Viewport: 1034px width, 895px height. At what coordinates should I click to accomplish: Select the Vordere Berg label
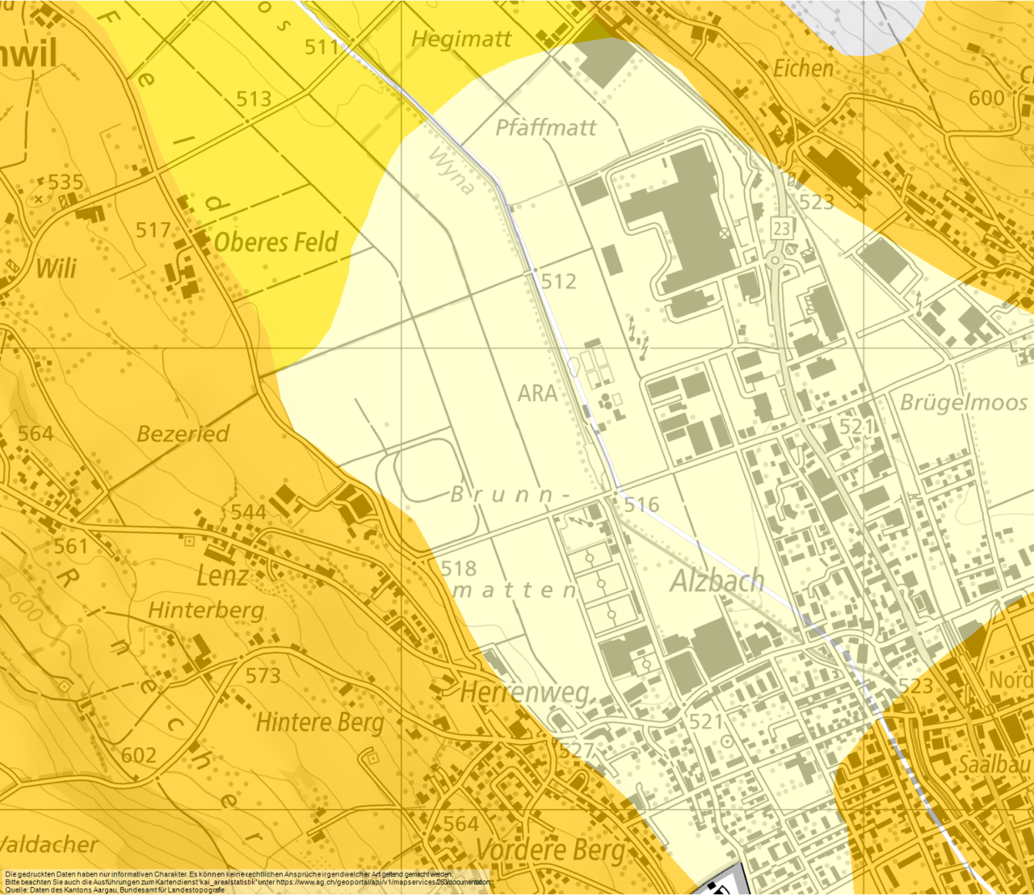[551, 850]
